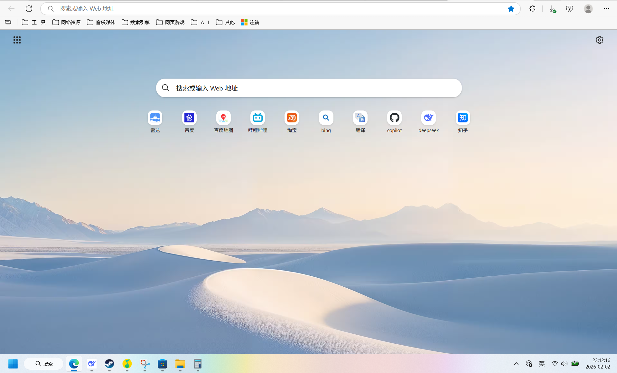Refresh the current page
This screenshot has width=617, height=373.
pos(29,9)
